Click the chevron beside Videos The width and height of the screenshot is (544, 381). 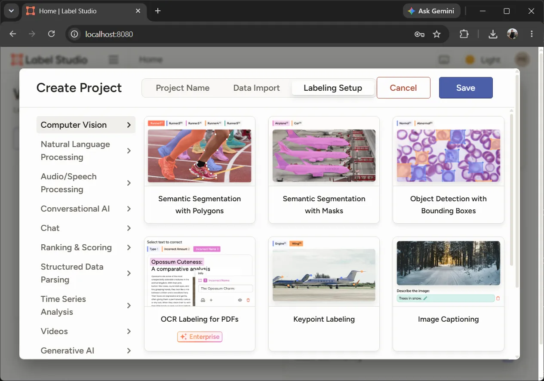(129, 332)
